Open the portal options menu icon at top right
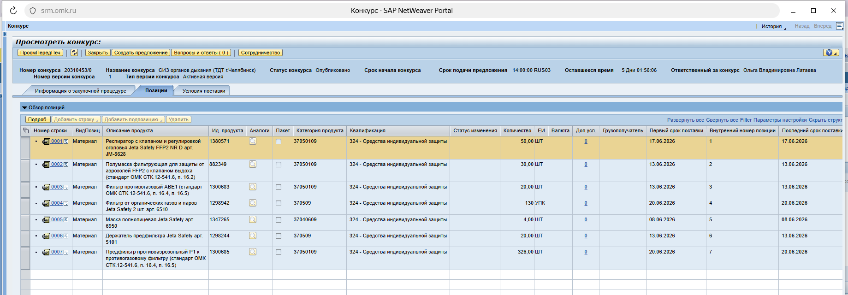 click(840, 26)
